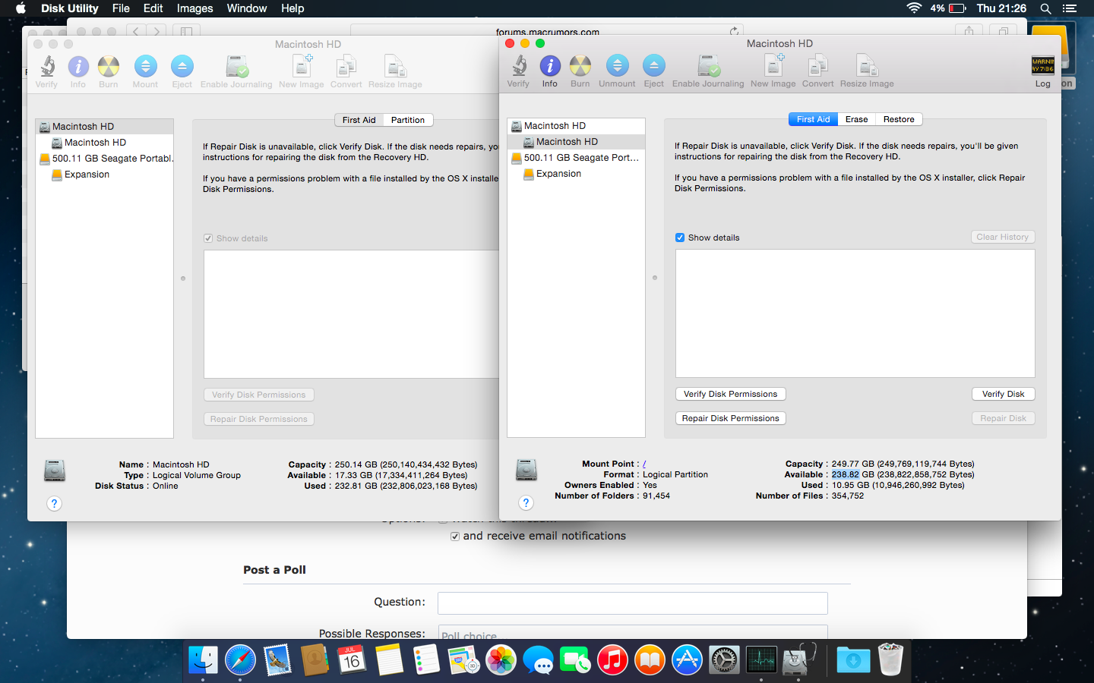1094x683 pixels.
Task: Select Expansion volume in background window sidebar
Action: point(104,175)
